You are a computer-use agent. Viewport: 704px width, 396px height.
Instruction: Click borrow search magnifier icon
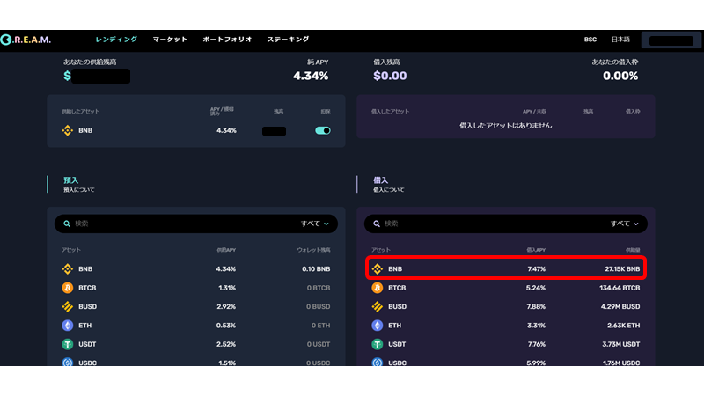pyautogui.click(x=377, y=224)
